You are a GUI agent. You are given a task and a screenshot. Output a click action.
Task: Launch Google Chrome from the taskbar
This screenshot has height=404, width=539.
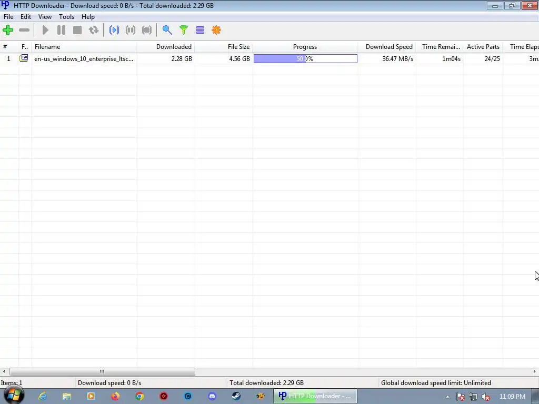coord(139,396)
